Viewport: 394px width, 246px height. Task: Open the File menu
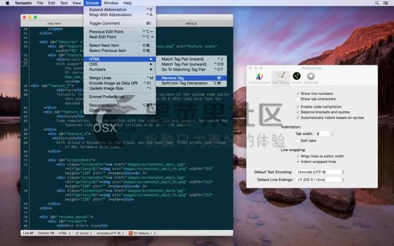(x=40, y=3)
